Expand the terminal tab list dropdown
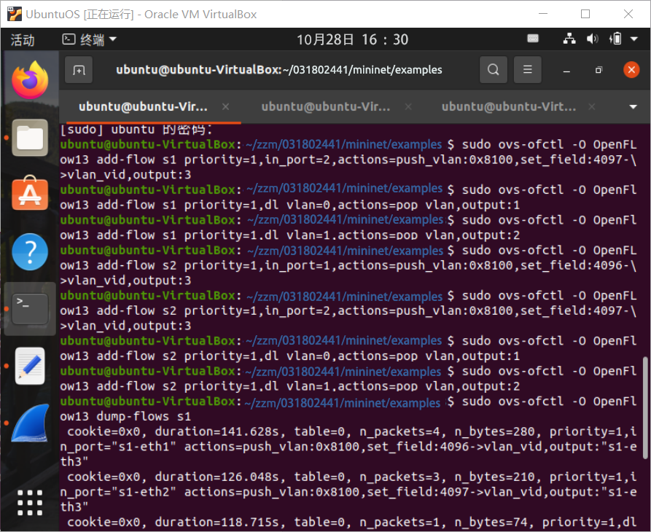Screen dimensions: 651x532 pos(634,107)
